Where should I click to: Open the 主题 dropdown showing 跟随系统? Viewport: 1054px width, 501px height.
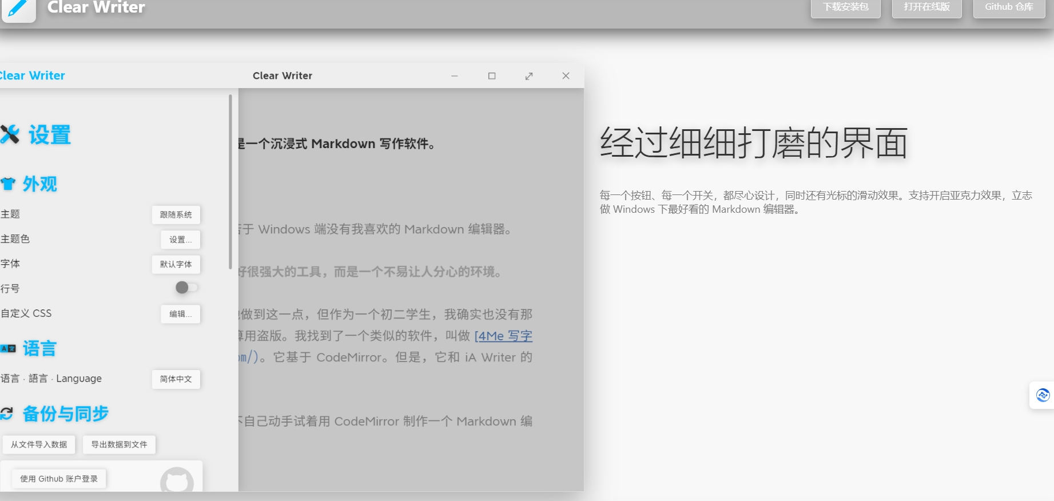[x=176, y=214]
